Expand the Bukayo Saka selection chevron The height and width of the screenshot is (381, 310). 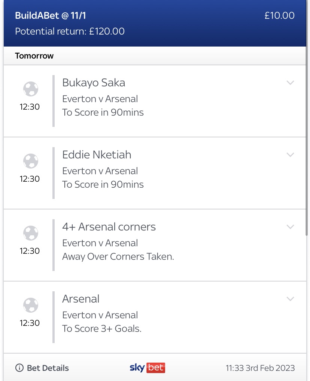[x=290, y=83]
